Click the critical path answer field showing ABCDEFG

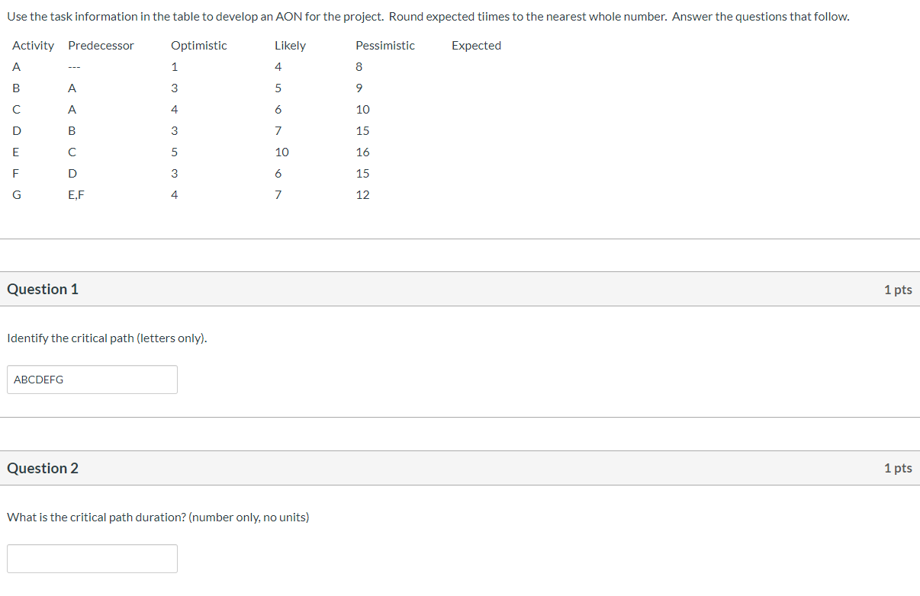point(92,379)
